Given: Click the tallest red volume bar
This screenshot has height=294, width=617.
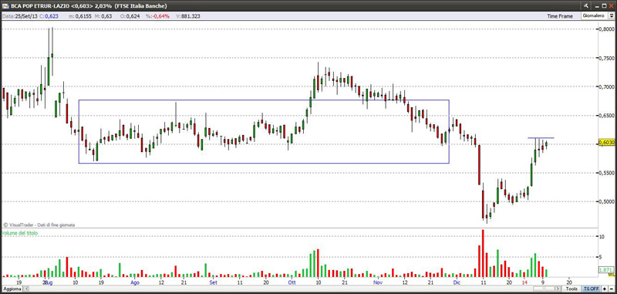Looking at the screenshot, I should click(483, 253).
